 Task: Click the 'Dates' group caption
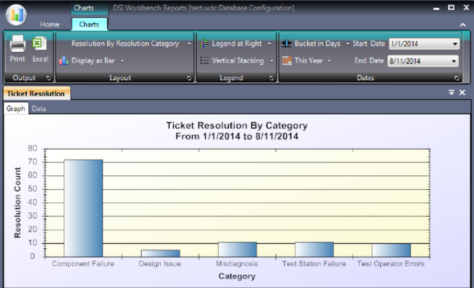(x=366, y=78)
